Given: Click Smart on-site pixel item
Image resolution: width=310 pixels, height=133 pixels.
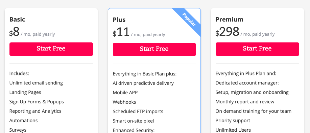Looking at the screenshot, I should [x=133, y=121].
